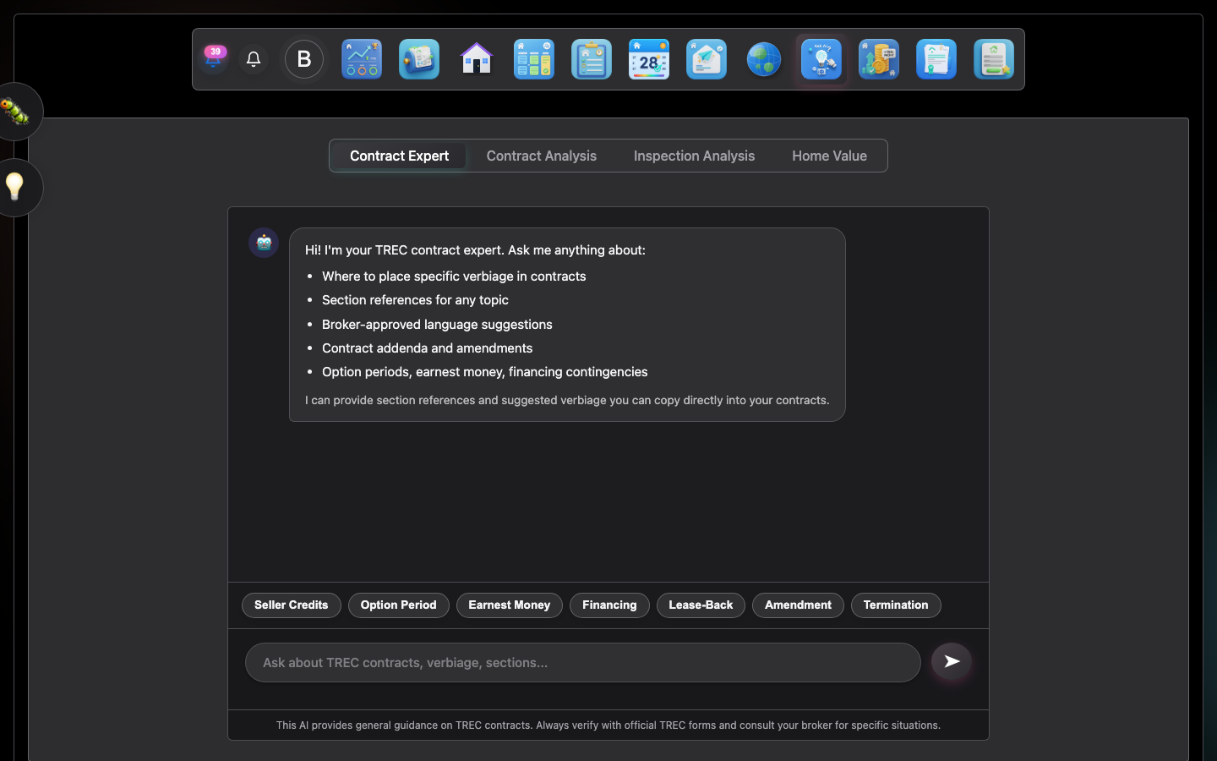The height and width of the screenshot is (761, 1217).
Task: Focus the TREC contracts question input field
Action: pos(582,662)
